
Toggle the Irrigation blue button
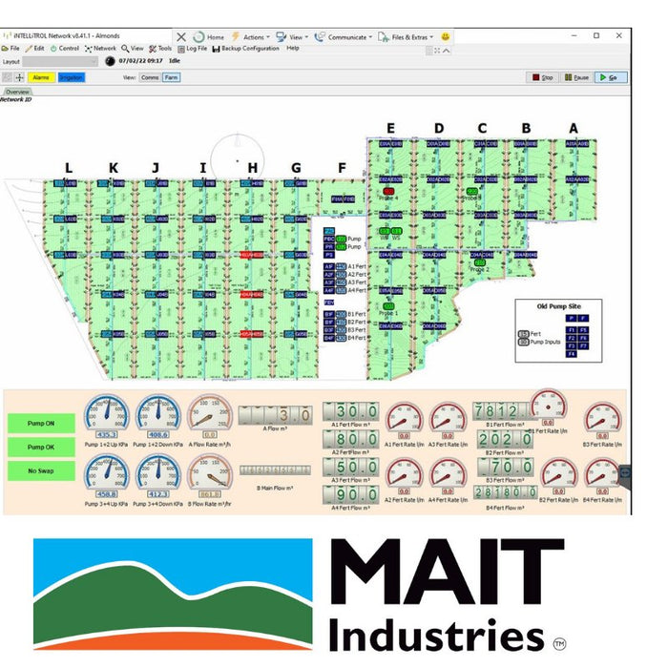tap(72, 77)
